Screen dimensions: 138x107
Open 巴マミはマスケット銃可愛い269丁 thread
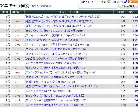55,31
